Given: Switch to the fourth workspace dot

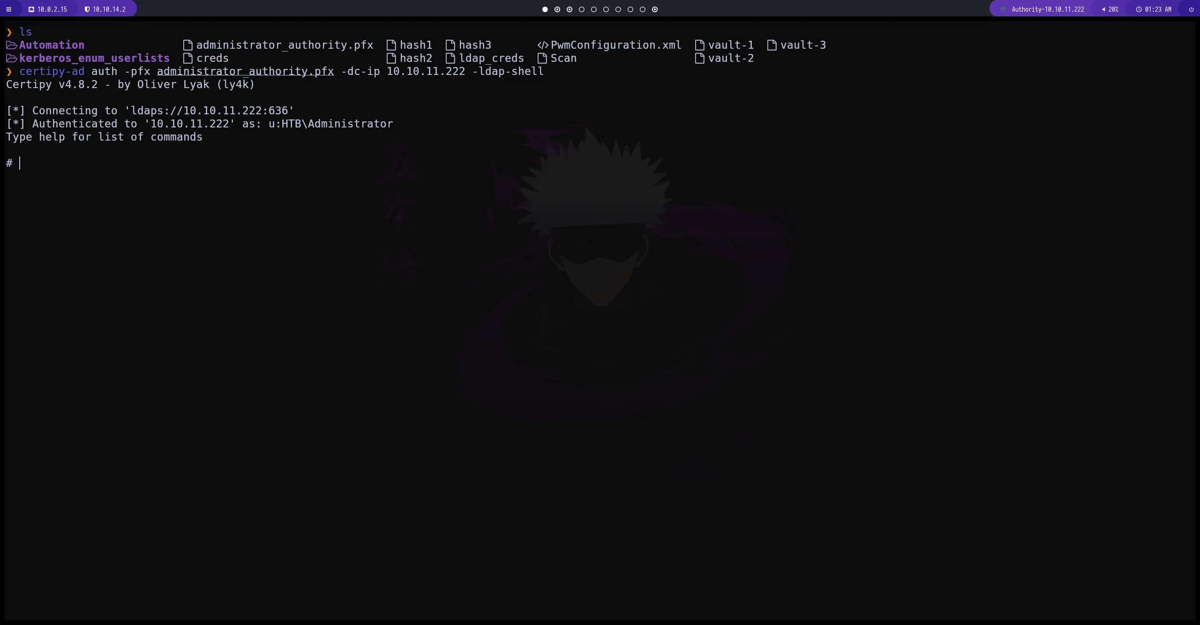Looking at the screenshot, I should pyautogui.click(x=581, y=9).
